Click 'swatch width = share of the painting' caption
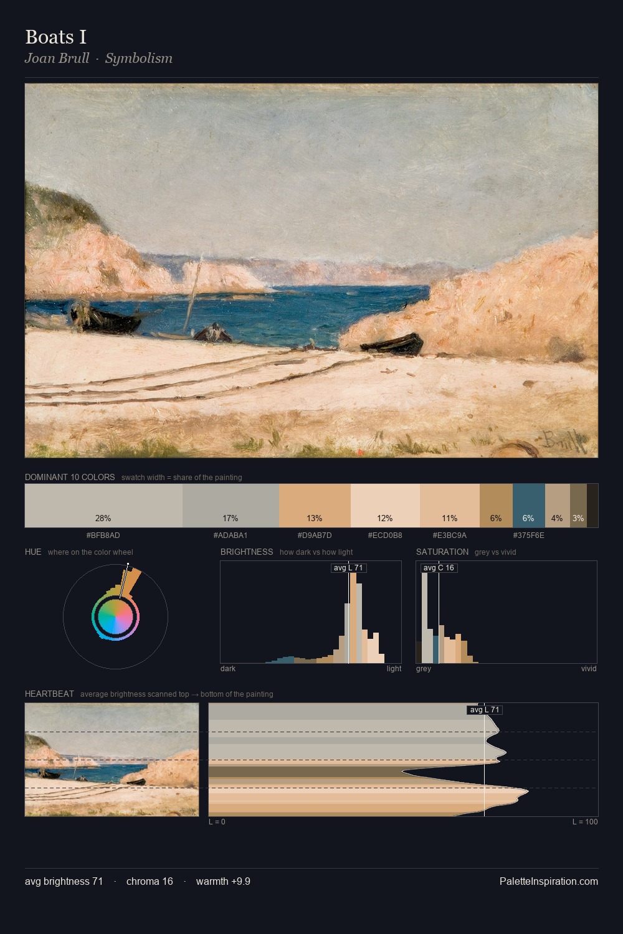Screen dimensions: 623x934 (182, 478)
